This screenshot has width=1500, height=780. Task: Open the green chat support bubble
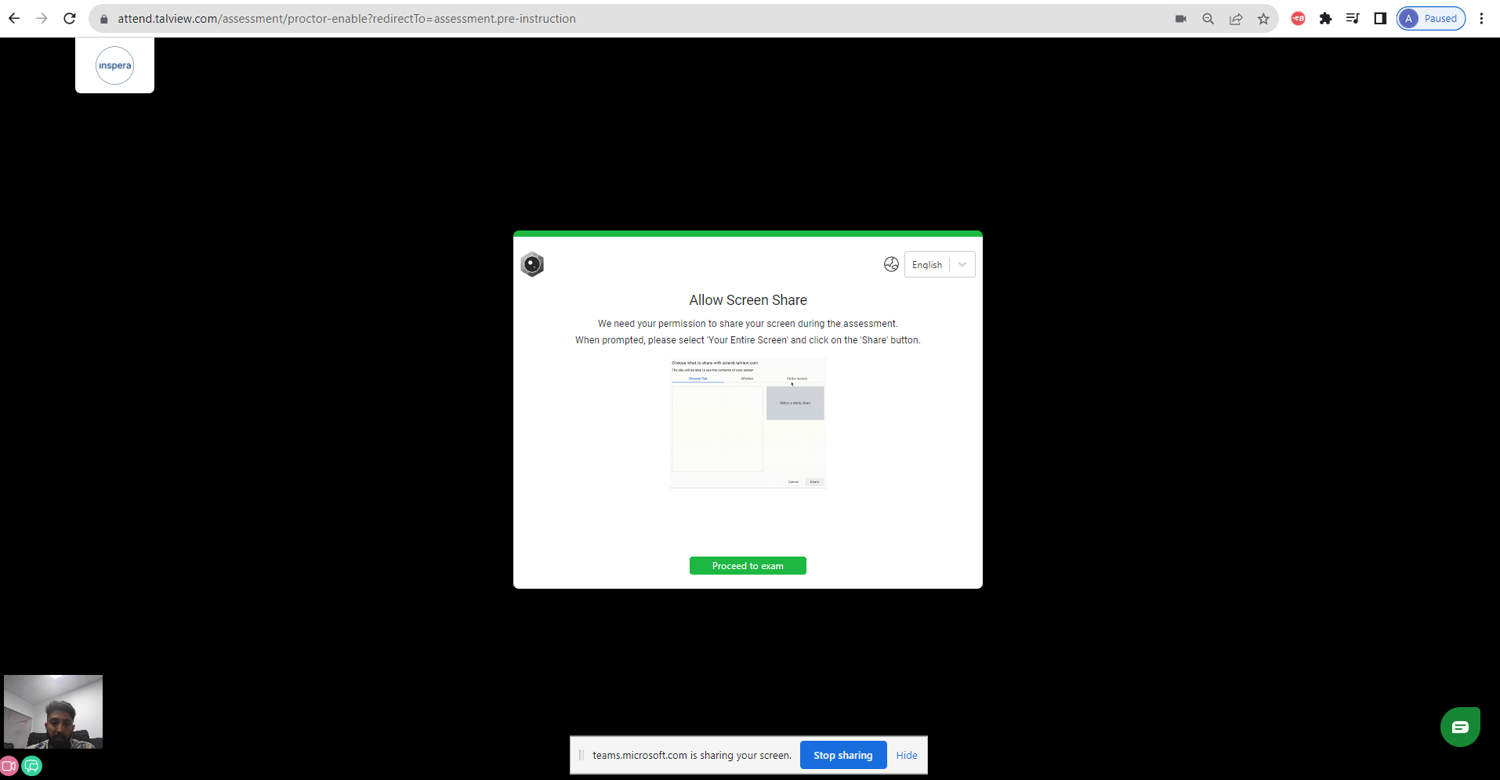pos(1460,727)
